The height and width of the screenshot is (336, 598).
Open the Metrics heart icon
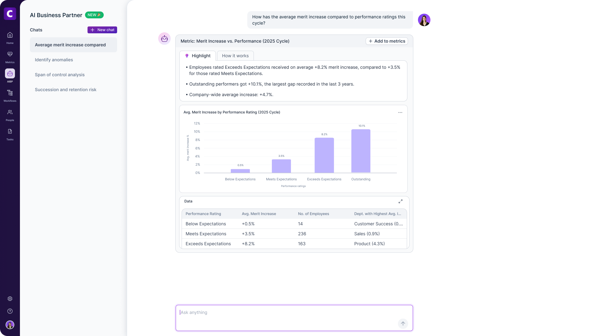point(10,54)
